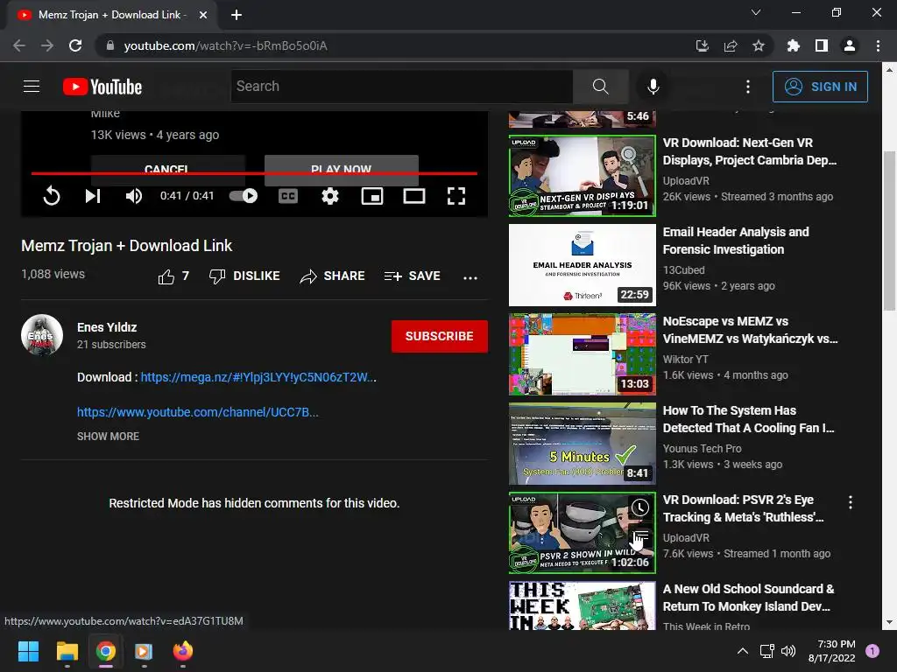Open the Chrome extensions puzzle icon
This screenshot has width=897, height=672.
coord(794,45)
